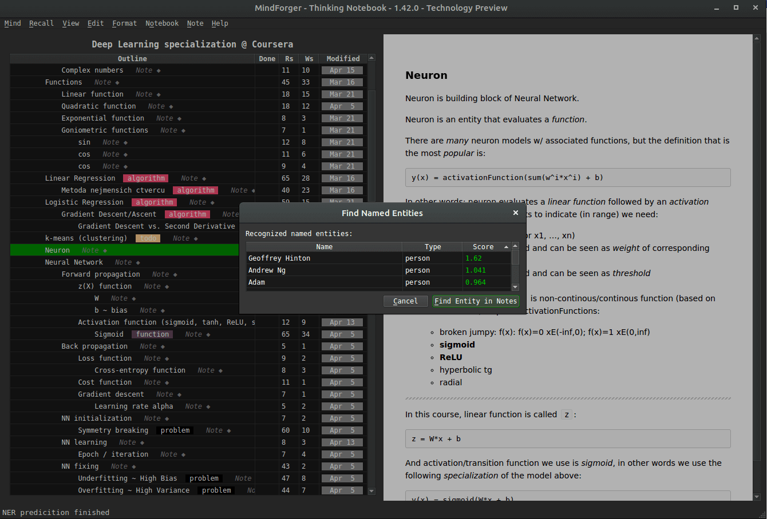This screenshot has width=767, height=519.
Task: Open the Format menu
Action: click(124, 23)
